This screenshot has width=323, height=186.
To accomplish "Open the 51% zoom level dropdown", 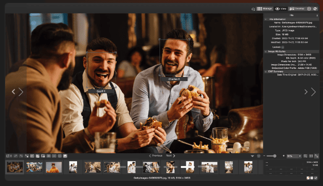I will (294, 156).
